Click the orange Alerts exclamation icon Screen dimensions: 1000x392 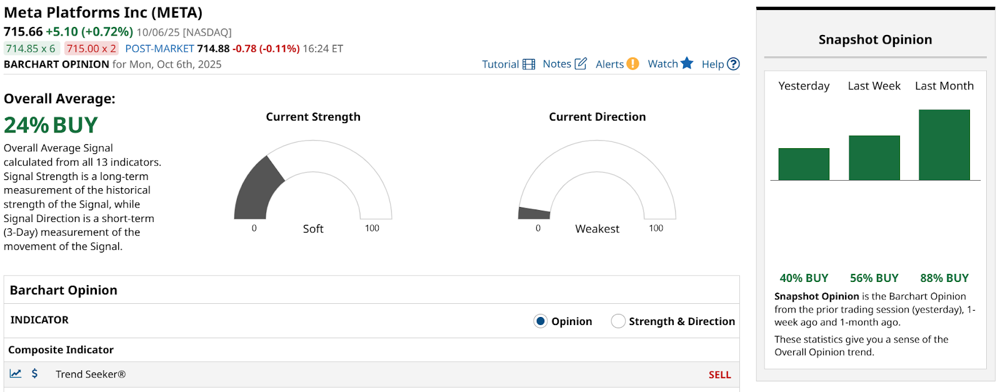click(632, 64)
